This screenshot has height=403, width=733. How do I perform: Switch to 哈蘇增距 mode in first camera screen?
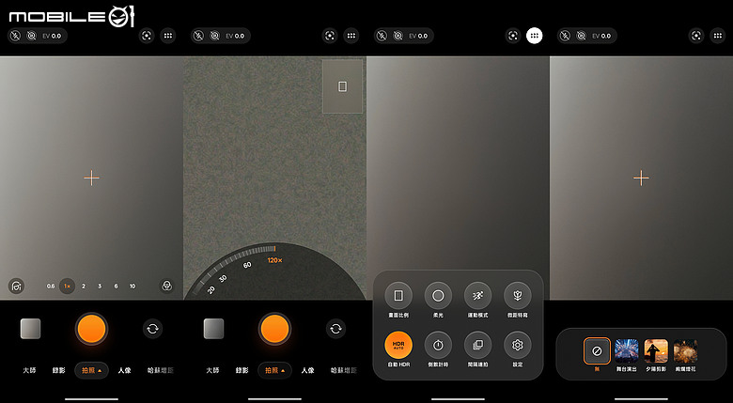[161, 371]
